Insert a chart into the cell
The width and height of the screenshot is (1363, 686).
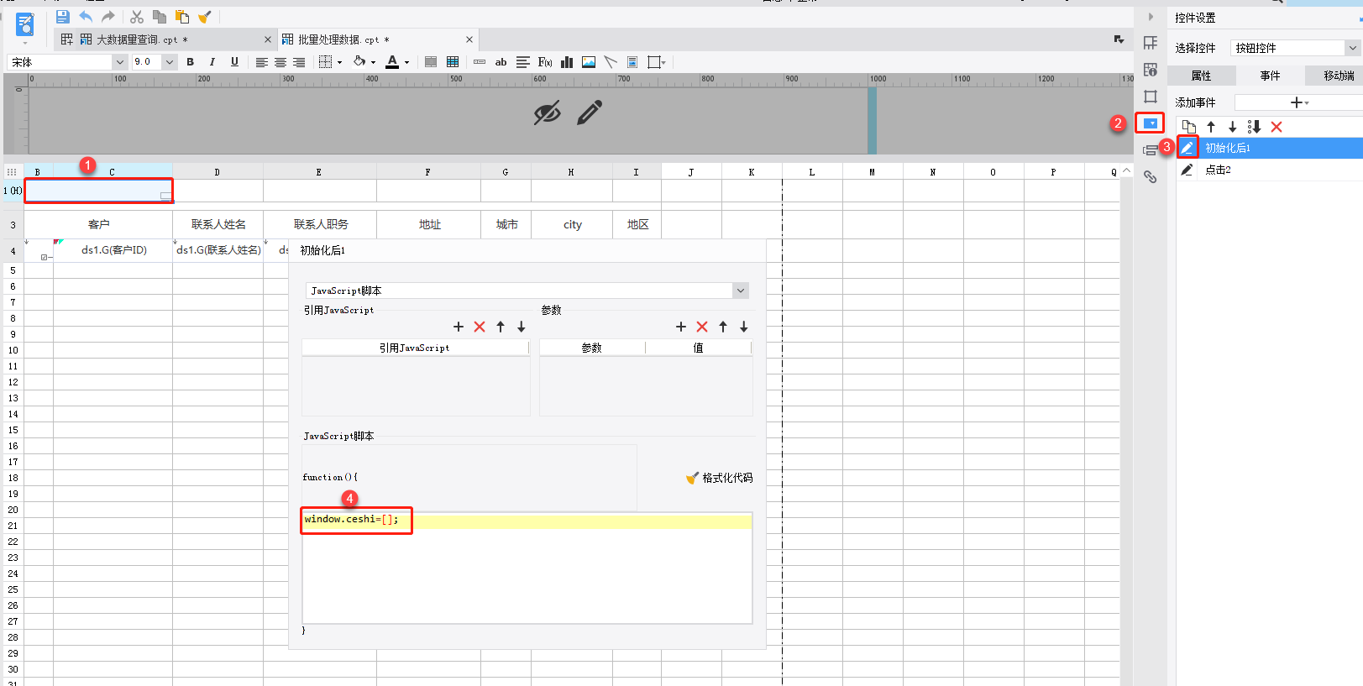tap(567, 62)
